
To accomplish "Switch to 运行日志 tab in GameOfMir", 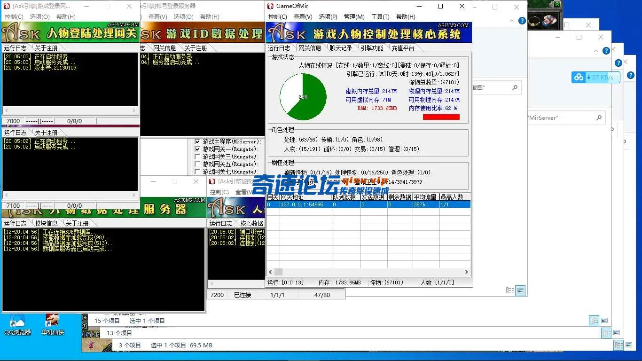I will [x=279, y=48].
